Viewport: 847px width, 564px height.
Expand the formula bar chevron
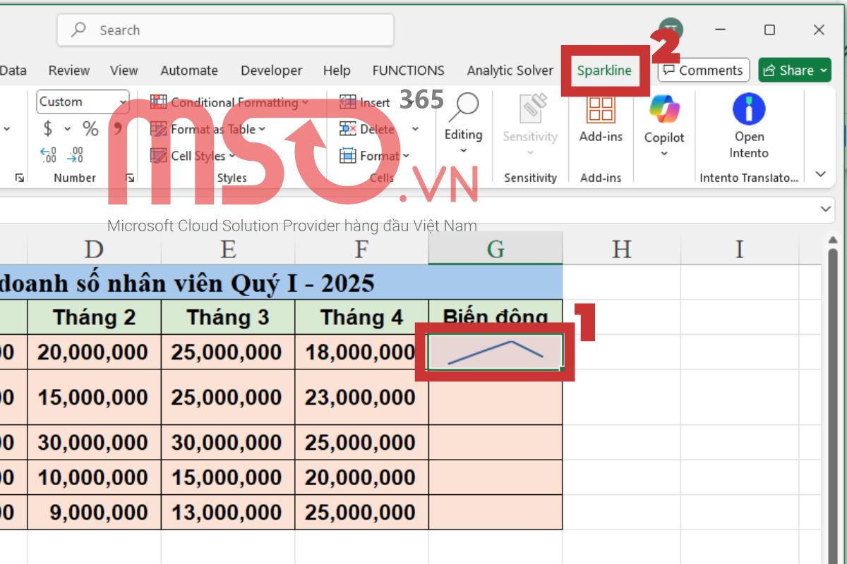(826, 209)
